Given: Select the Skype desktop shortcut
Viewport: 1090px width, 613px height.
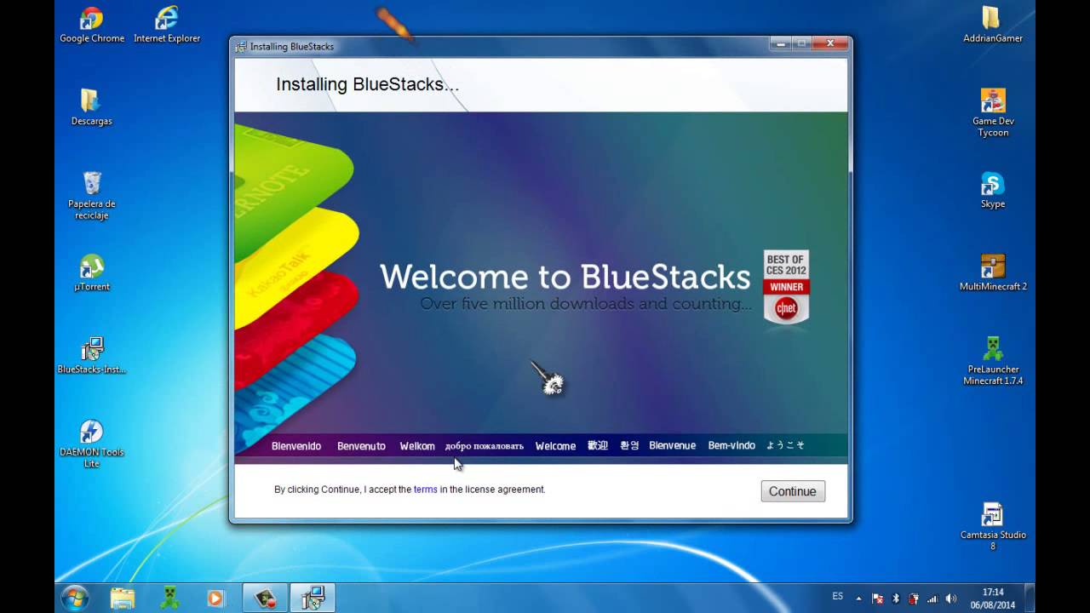Looking at the screenshot, I should click(993, 191).
